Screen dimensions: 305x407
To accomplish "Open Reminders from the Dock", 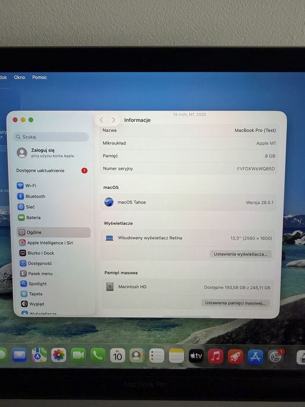I will [157, 355].
